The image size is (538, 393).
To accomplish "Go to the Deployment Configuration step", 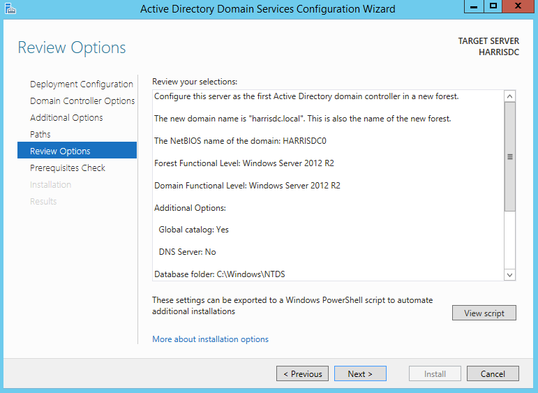I will 81,84.
